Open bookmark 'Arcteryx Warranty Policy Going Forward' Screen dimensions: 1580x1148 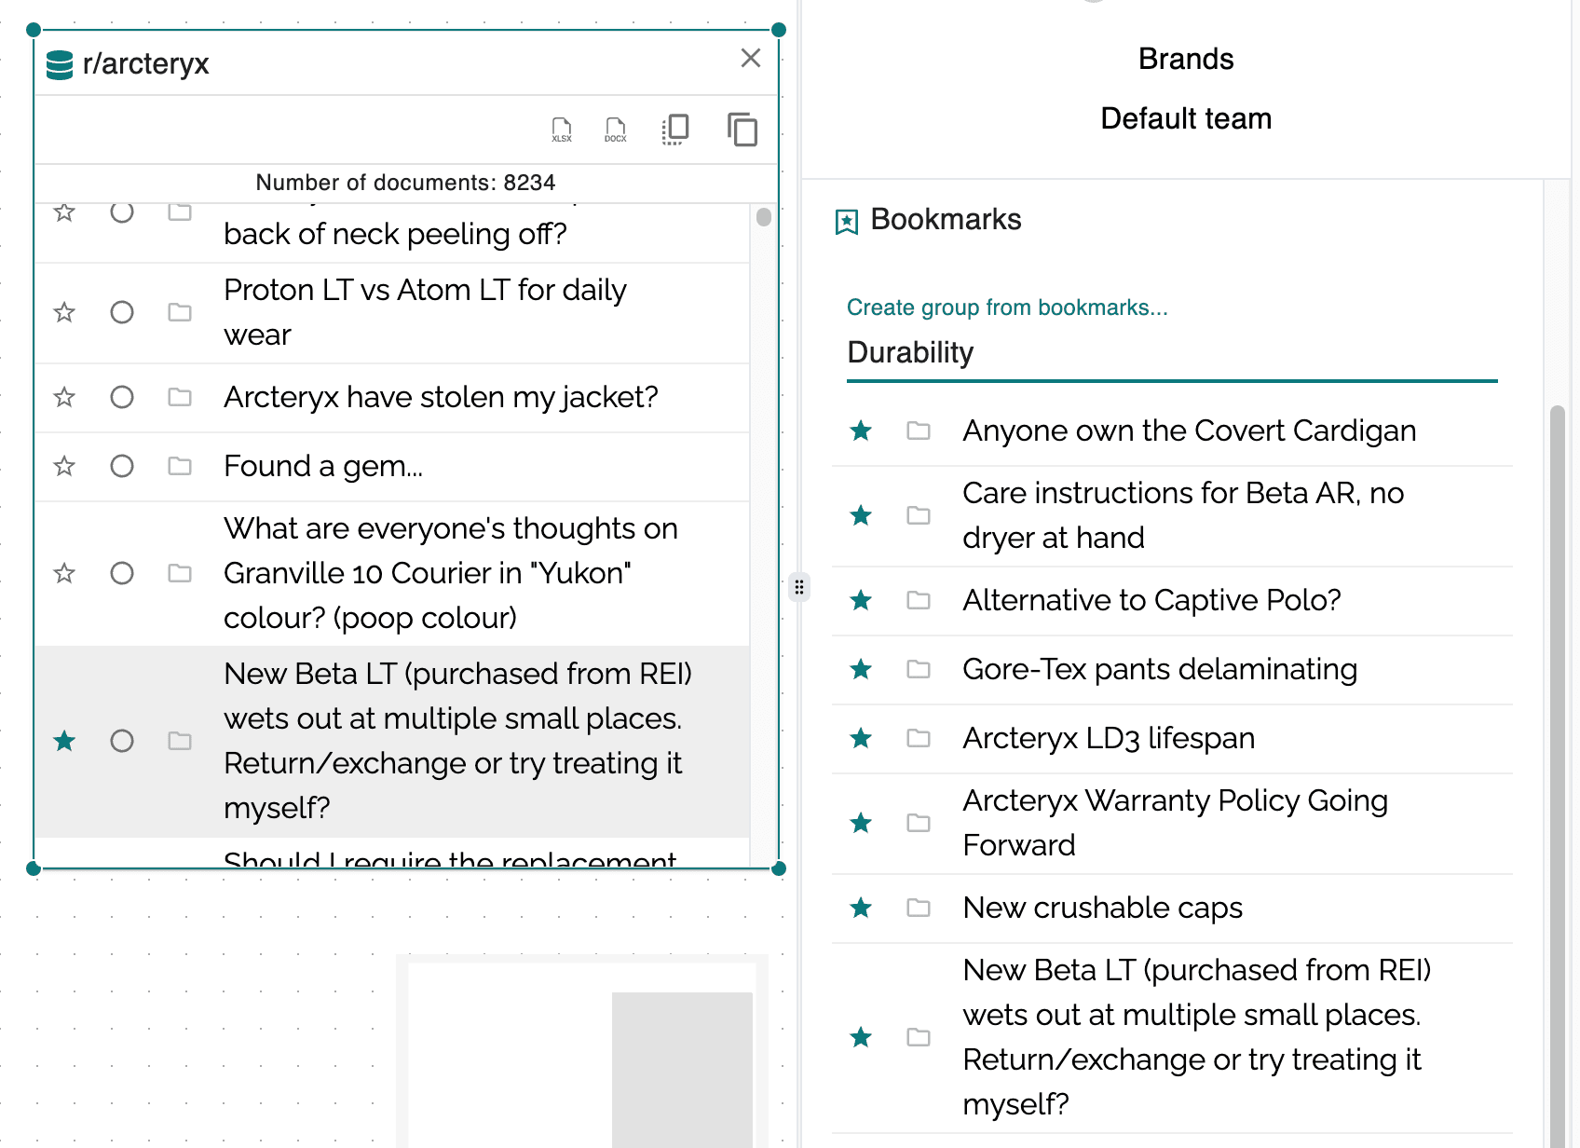tap(1176, 823)
